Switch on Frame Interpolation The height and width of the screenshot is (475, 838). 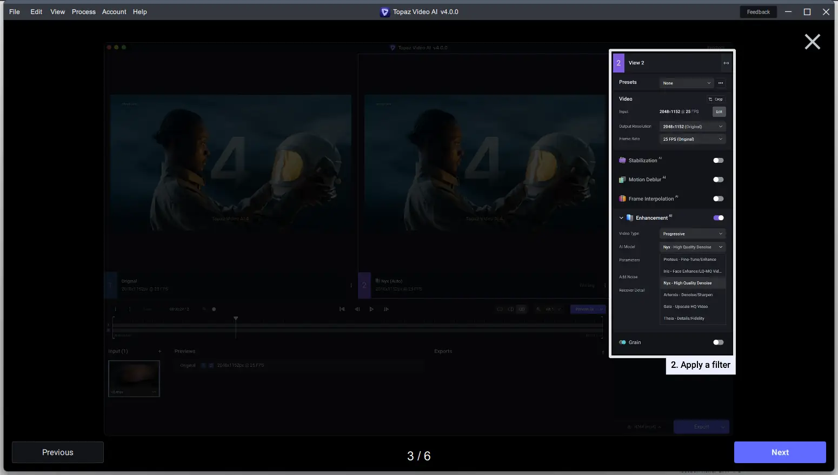click(719, 199)
